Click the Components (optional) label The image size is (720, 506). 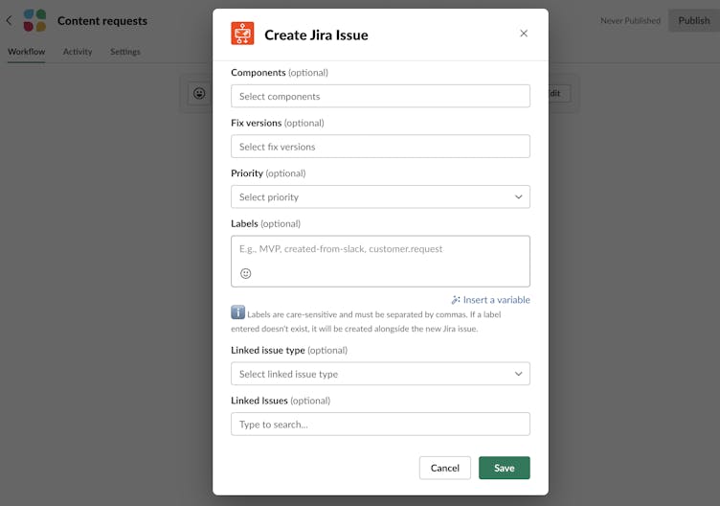coord(280,73)
